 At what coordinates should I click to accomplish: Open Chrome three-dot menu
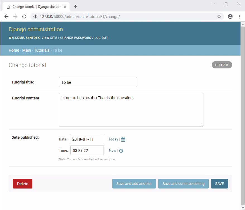239,16
